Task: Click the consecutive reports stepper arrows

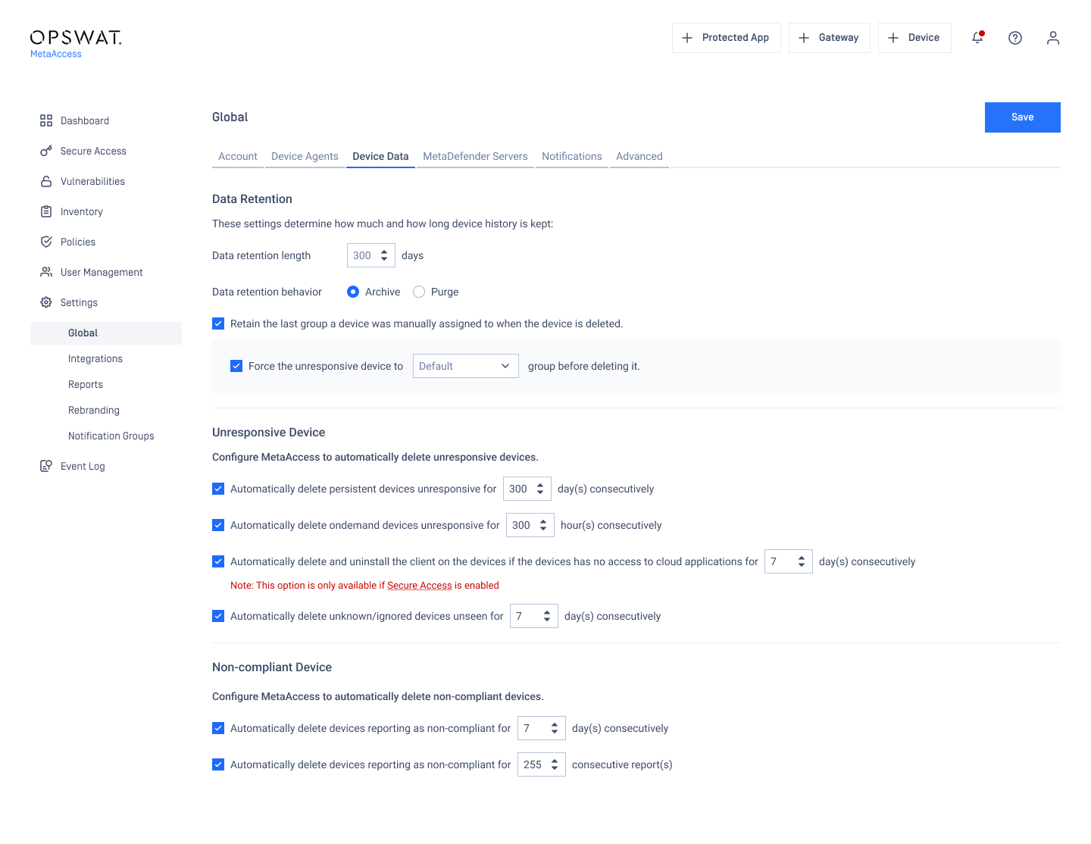Action: [555, 764]
